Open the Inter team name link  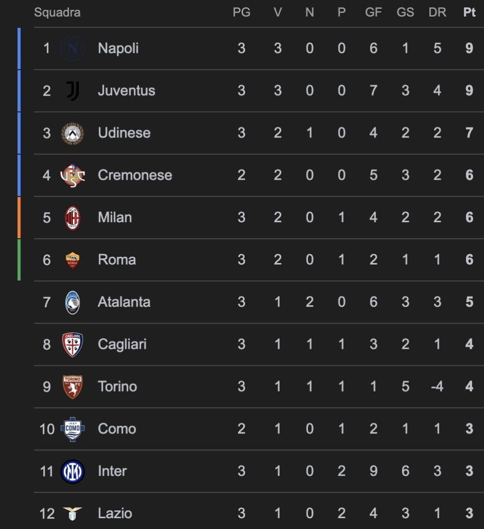(112, 471)
